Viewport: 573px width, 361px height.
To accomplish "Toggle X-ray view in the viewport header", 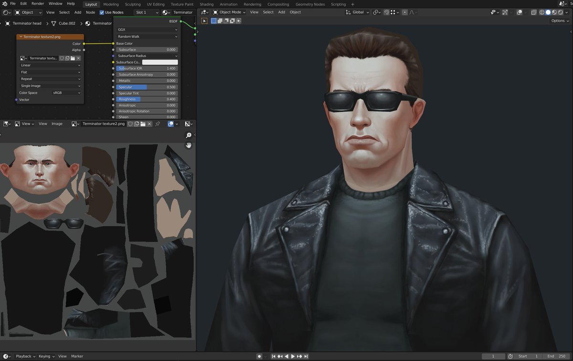I will pyautogui.click(x=534, y=12).
